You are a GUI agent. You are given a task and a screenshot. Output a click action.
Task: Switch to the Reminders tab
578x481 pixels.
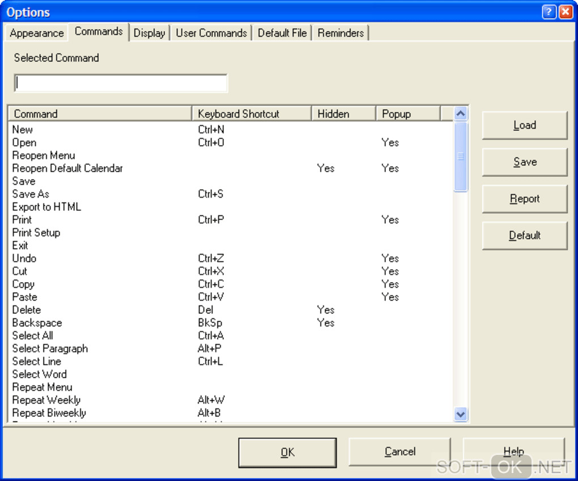tap(341, 33)
